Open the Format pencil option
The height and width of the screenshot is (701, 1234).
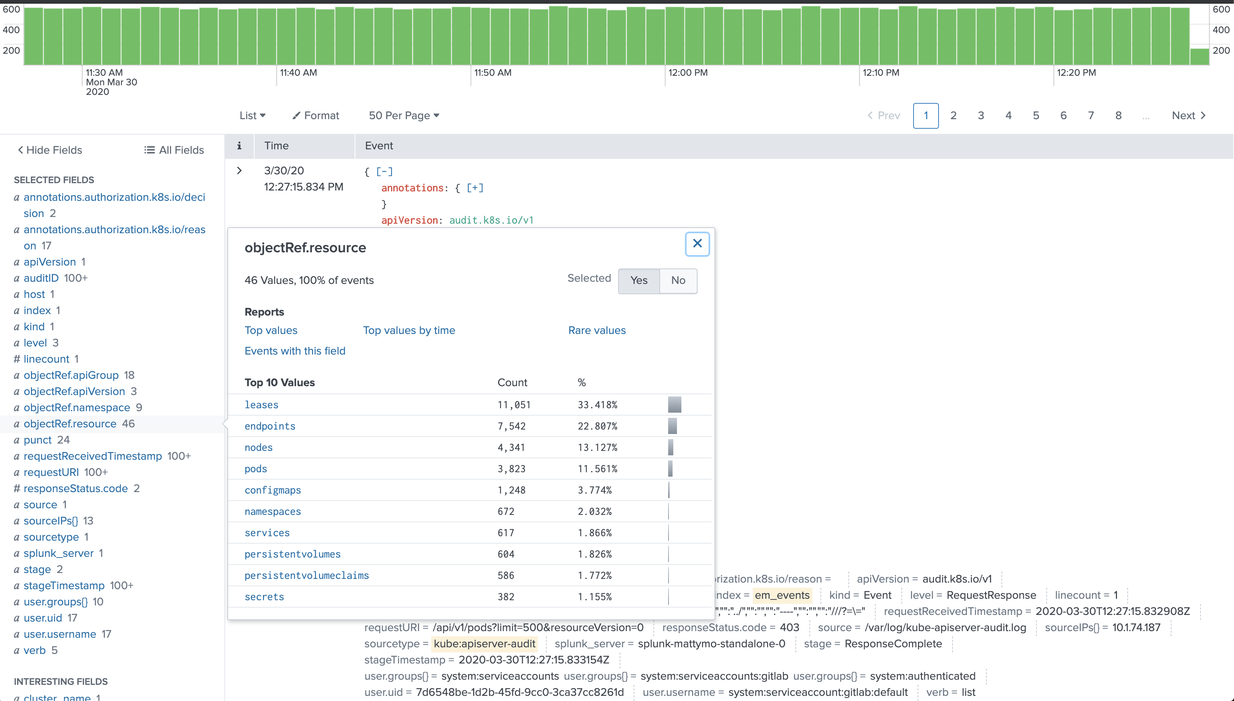click(x=315, y=115)
